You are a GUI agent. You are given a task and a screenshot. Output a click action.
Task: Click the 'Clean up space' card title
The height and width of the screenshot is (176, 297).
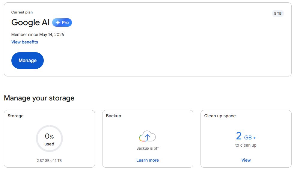(x=220, y=116)
